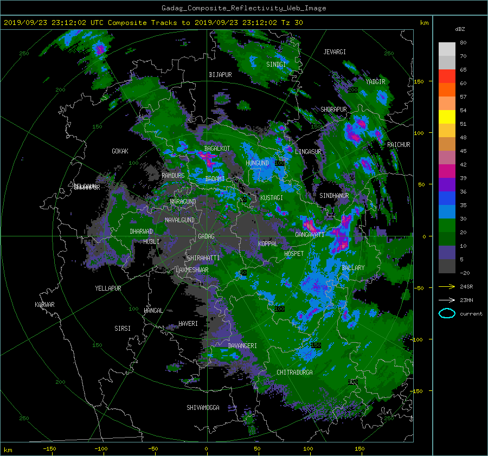Click the dBZ legend heading
488x456 pixels.
460,29
